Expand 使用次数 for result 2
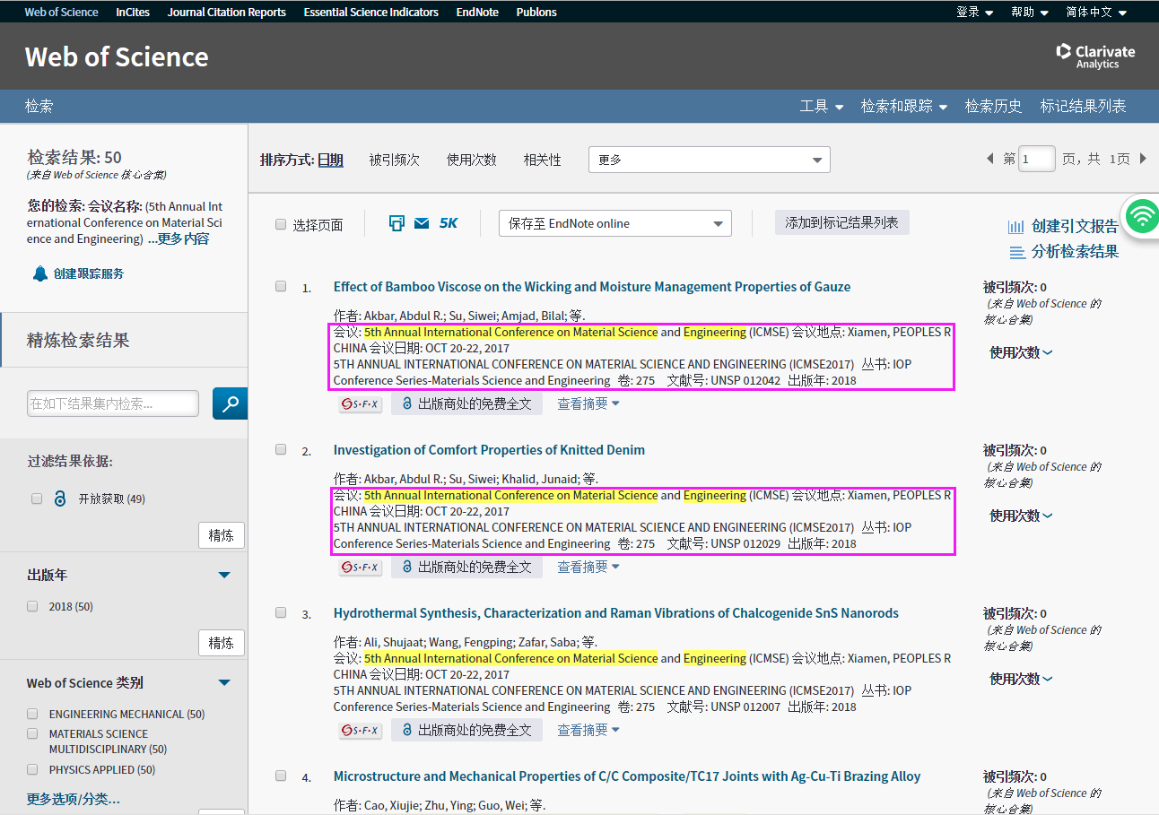The width and height of the screenshot is (1159, 815). click(1021, 516)
